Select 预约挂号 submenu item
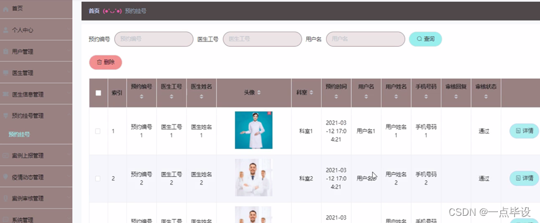Viewport: 540px width, 223px height. point(19,134)
